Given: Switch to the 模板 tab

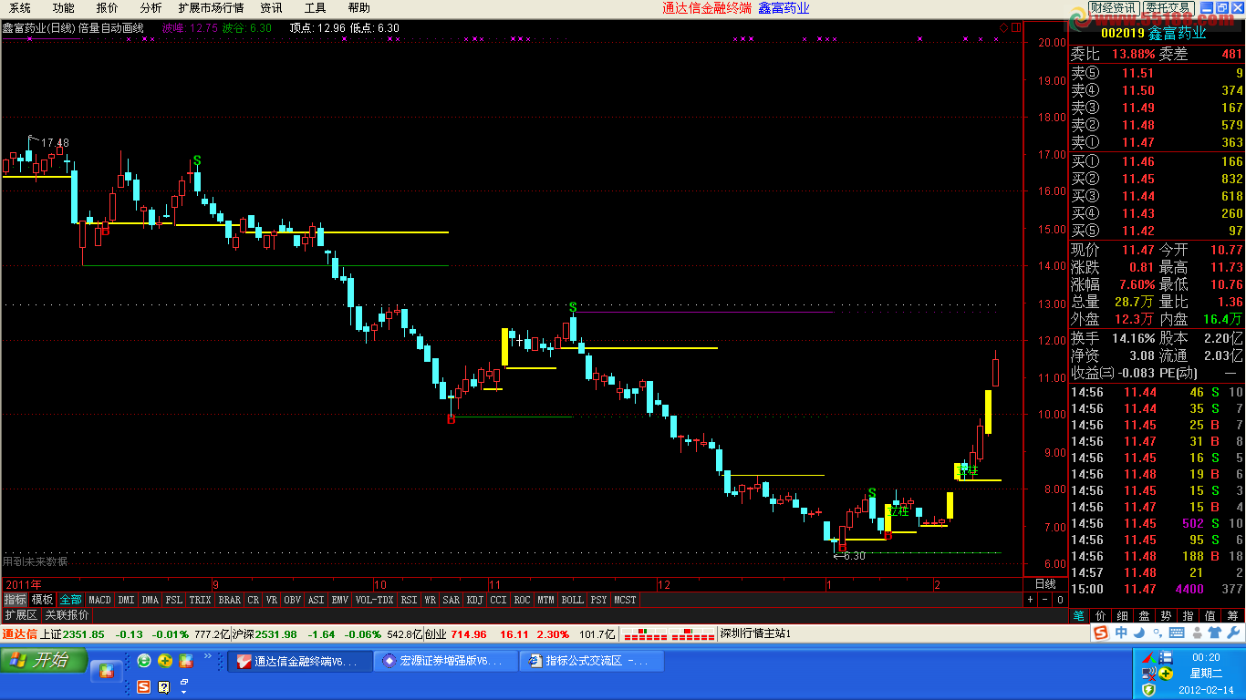Looking at the screenshot, I should coord(42,600).
